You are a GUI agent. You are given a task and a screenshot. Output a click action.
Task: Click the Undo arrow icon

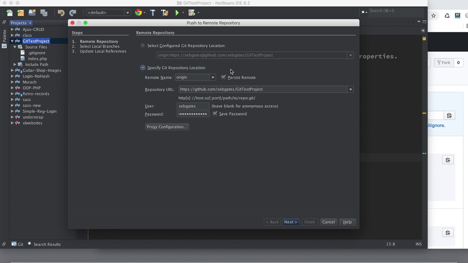point(61,13)
